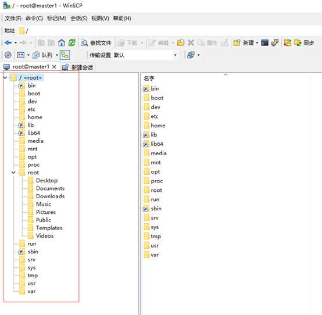The width and height of the screenshot is (322, 315).
Task: Open dropdown arrow beside the globe icon
Action: (199, 55)
